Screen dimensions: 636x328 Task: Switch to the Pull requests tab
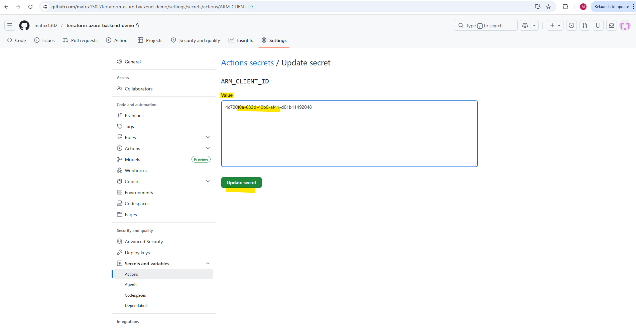(80, 40)
